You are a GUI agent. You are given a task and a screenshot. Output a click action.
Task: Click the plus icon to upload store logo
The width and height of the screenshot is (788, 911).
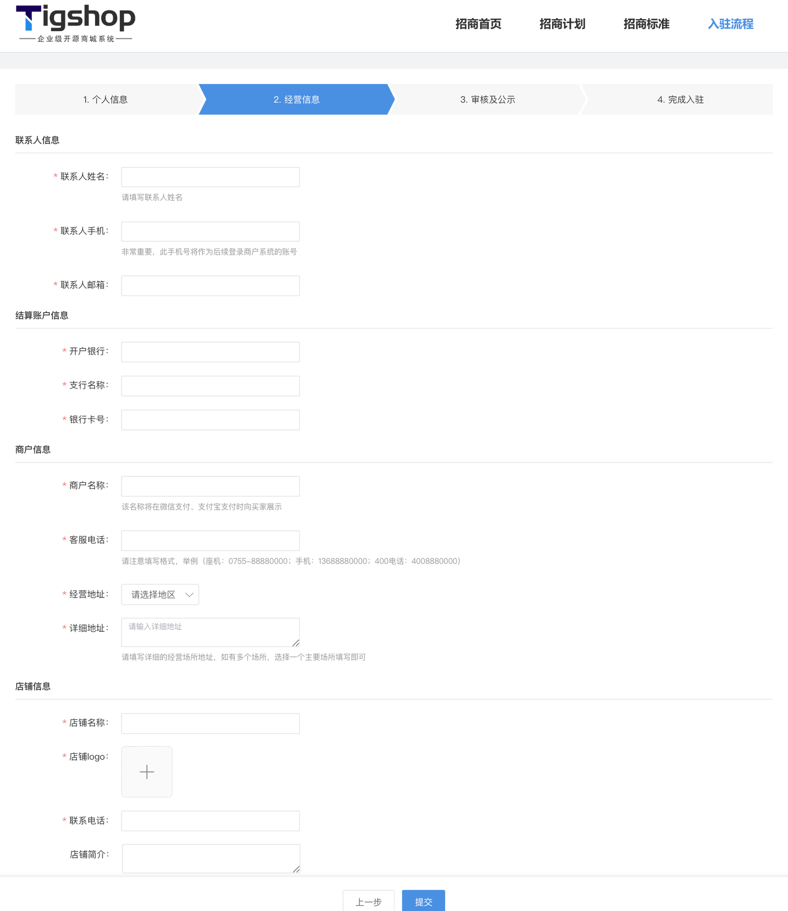tap(147, 772)
